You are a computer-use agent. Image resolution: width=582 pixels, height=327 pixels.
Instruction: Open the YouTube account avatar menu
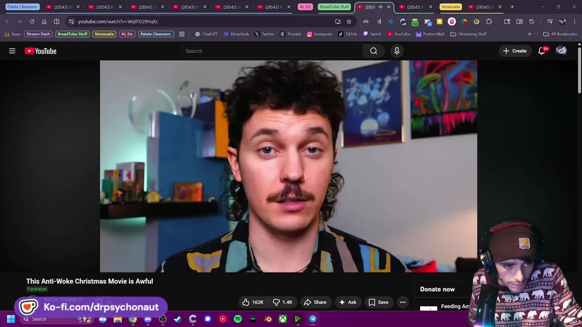(562, 51)
